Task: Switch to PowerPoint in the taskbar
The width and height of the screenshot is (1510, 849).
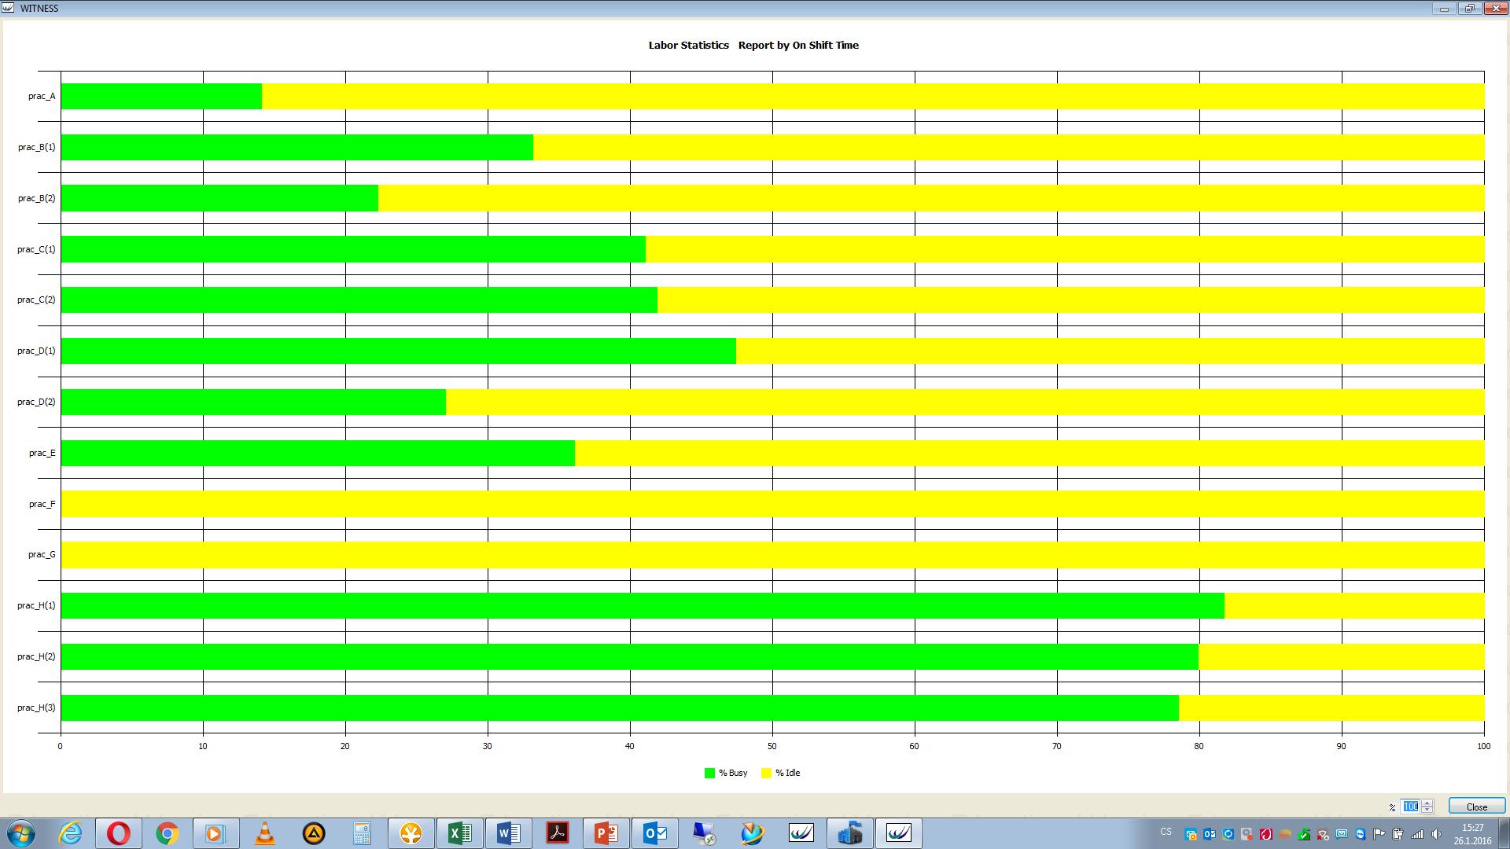Action: coord(606,833)
